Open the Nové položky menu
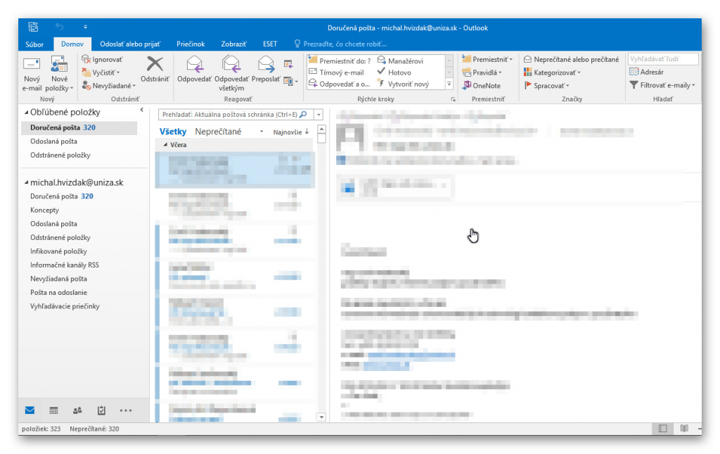This screenshot has height=454, width=720. tap(60, 74)
